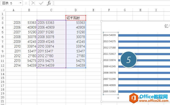
Task: Click cell C7 showing 2009 41245
Action: click(x=51, y=42)
